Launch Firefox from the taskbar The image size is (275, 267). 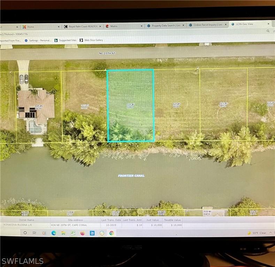[83, 233]
